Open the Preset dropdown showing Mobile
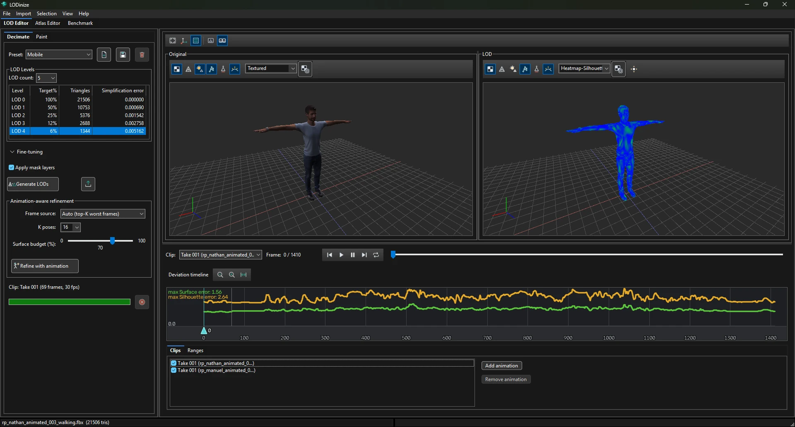Viewport: 795px width, 427px height. tap(59, 55)
